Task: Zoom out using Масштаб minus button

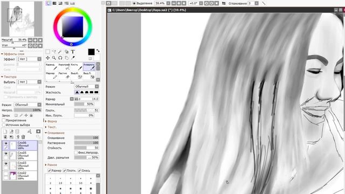Action: (30, 40)
